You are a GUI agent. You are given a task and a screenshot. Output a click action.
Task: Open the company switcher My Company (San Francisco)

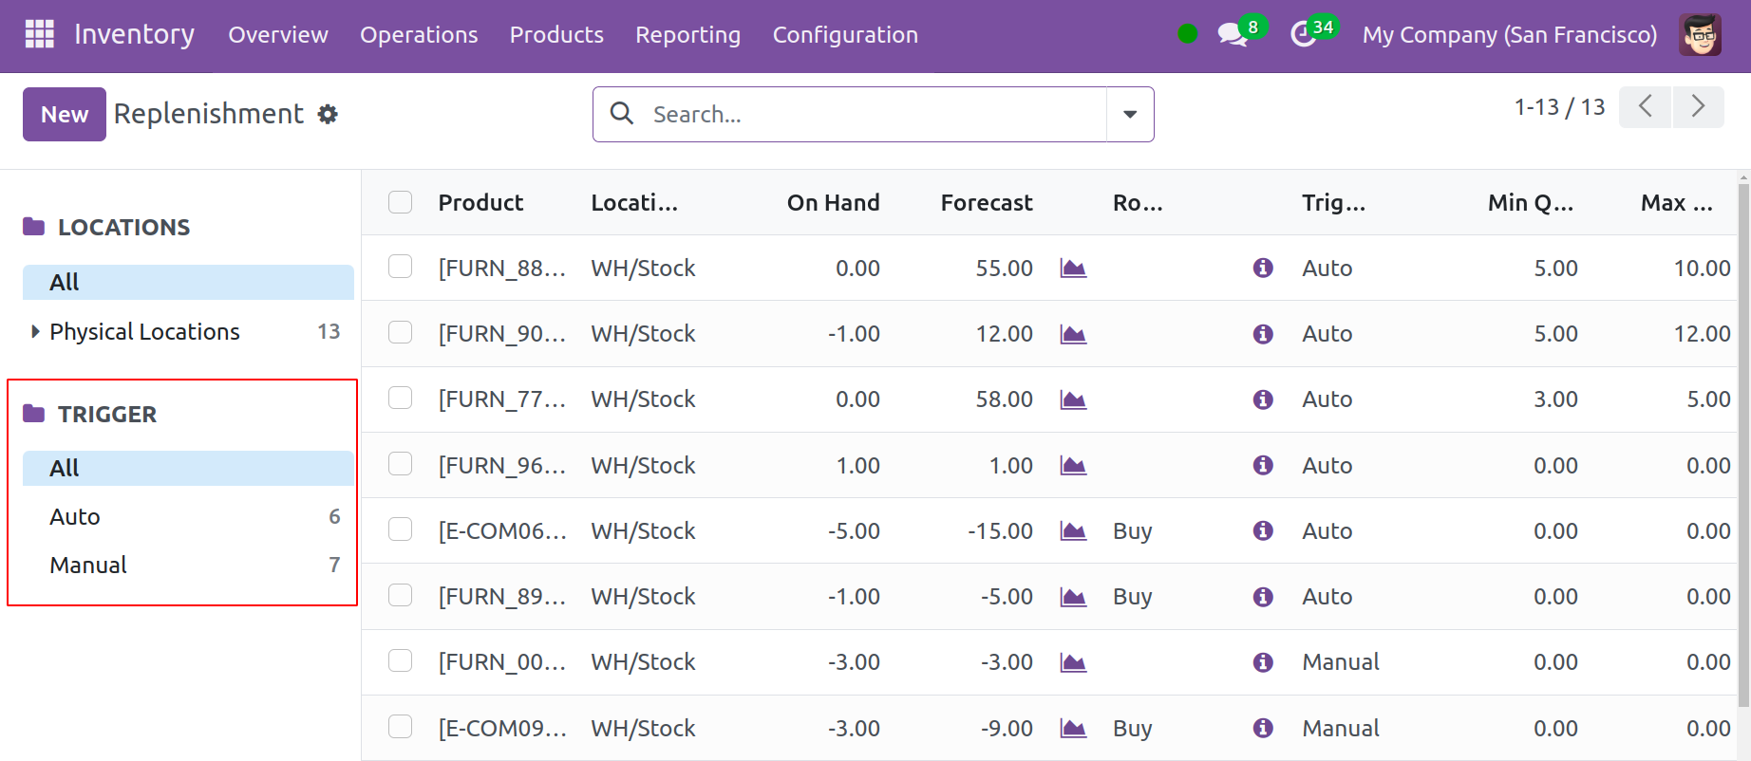pyautogui.click(x=1509, y=35)
